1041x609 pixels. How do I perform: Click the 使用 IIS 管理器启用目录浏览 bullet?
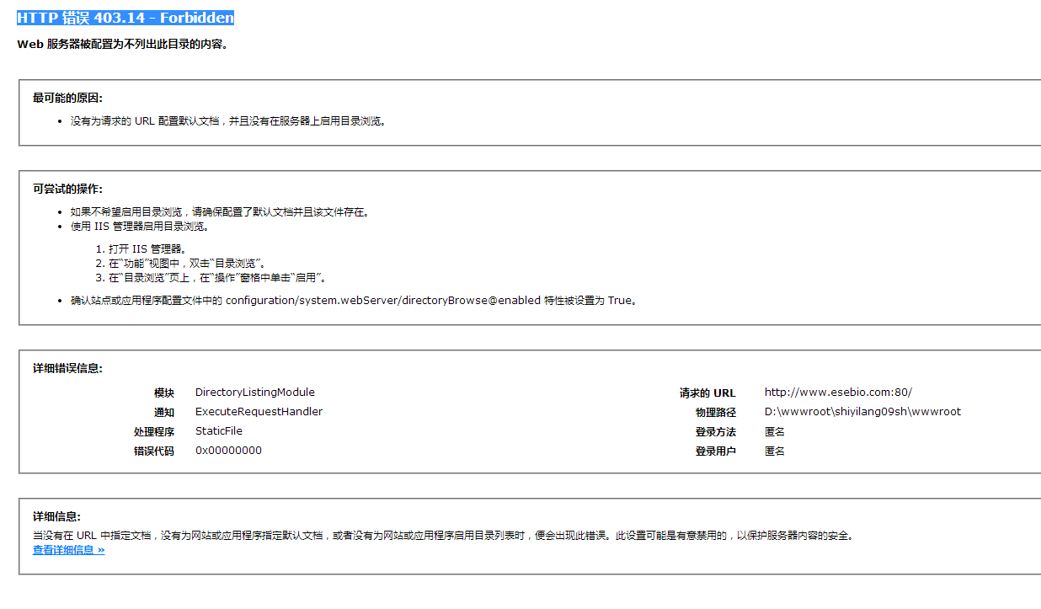coord(139,226)
